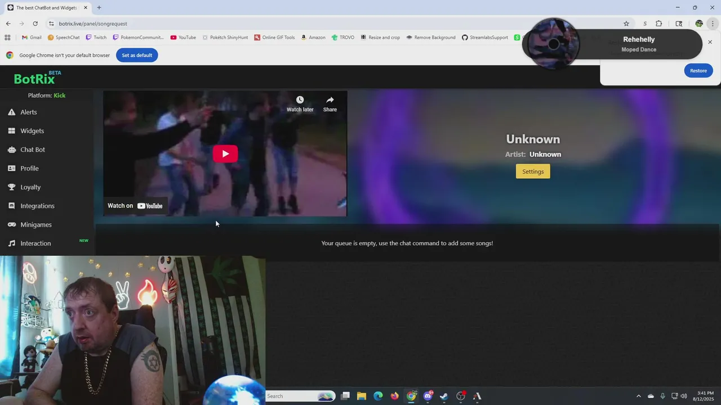Open the Twitch bookmark

coord(96,38)
